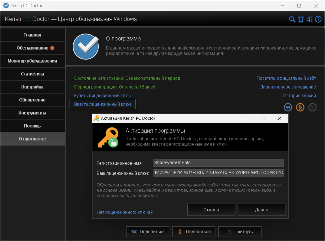325x241 pixels.
Task: Click Купить лицензионный ключ link
Action: point(102,96)
